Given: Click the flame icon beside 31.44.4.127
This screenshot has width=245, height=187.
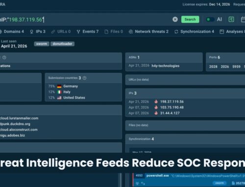Looking at the screenshot, I should click(156, 113).
